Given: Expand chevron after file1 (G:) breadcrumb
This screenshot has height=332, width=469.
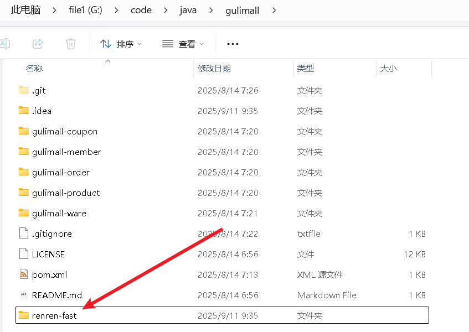Looking at the screenshot, I should coord(116,11).
